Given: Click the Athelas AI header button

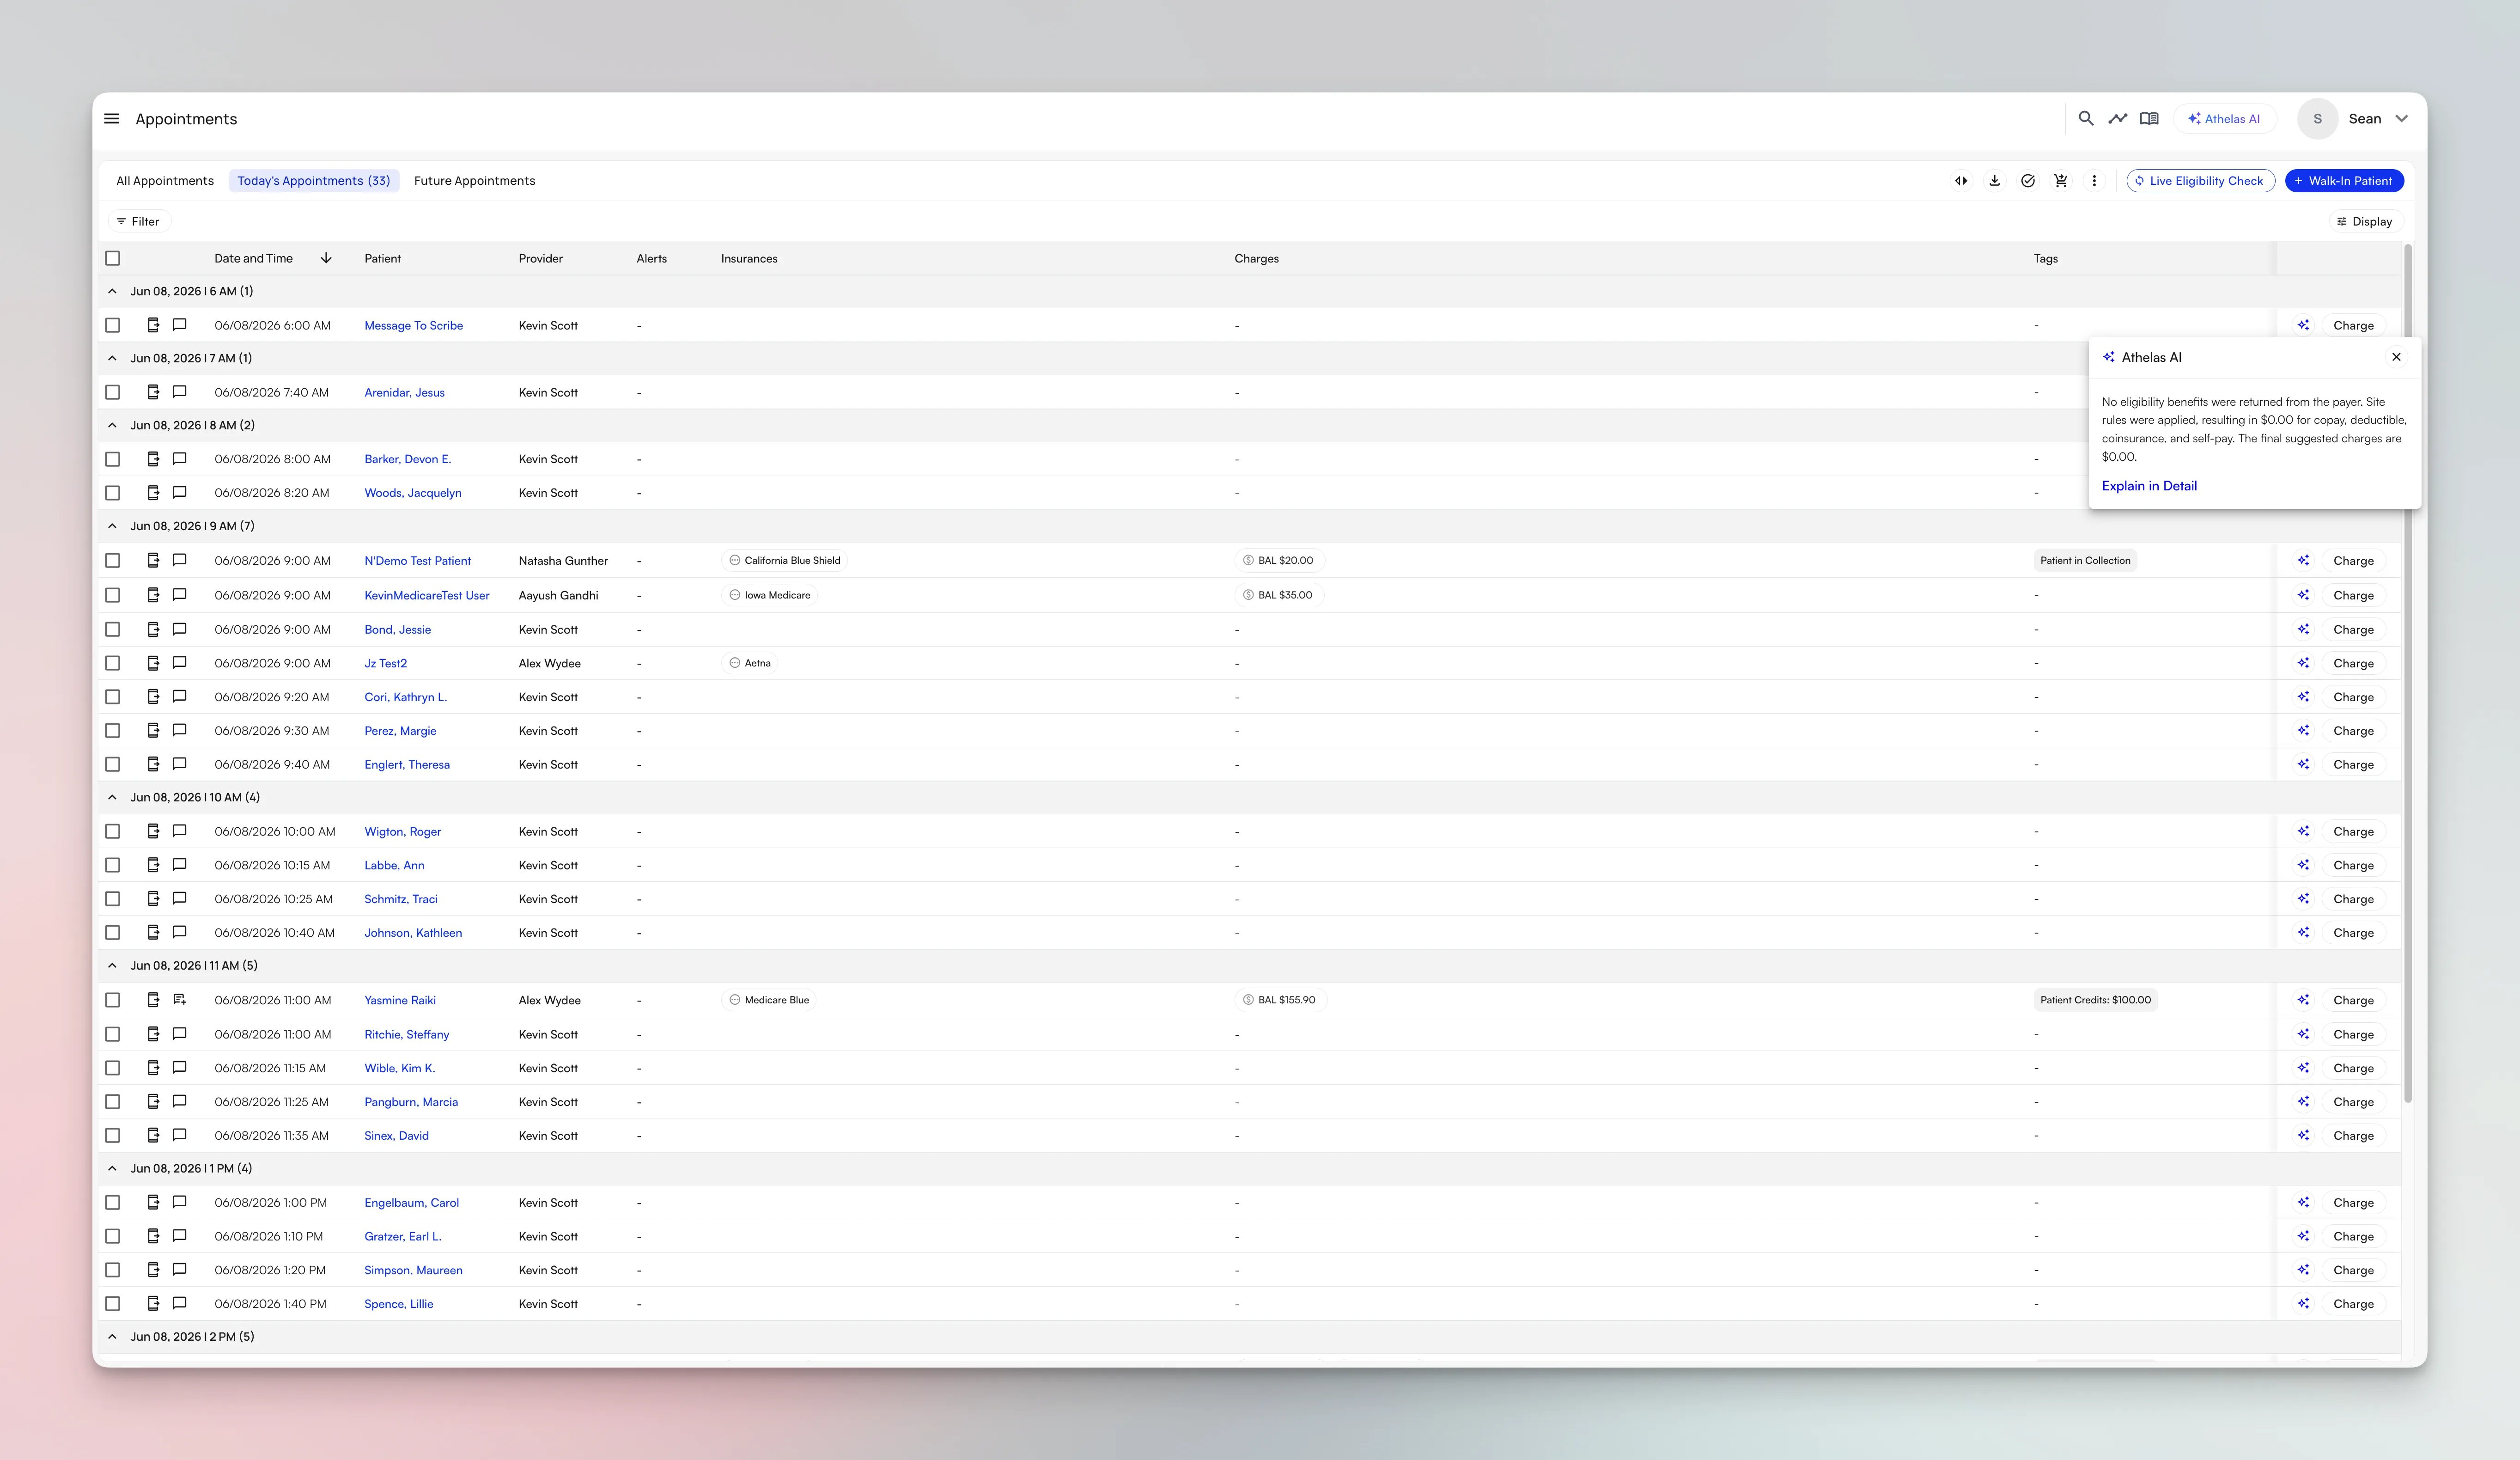Looking at the screenshot, I should (2224, 119).
